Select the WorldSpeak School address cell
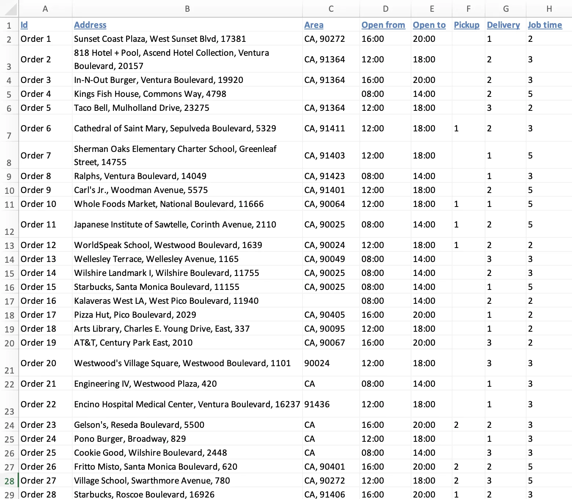 coord(187,245)
